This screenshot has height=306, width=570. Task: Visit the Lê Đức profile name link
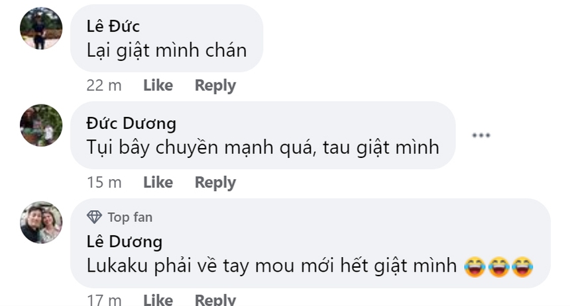tap(113, 26)
